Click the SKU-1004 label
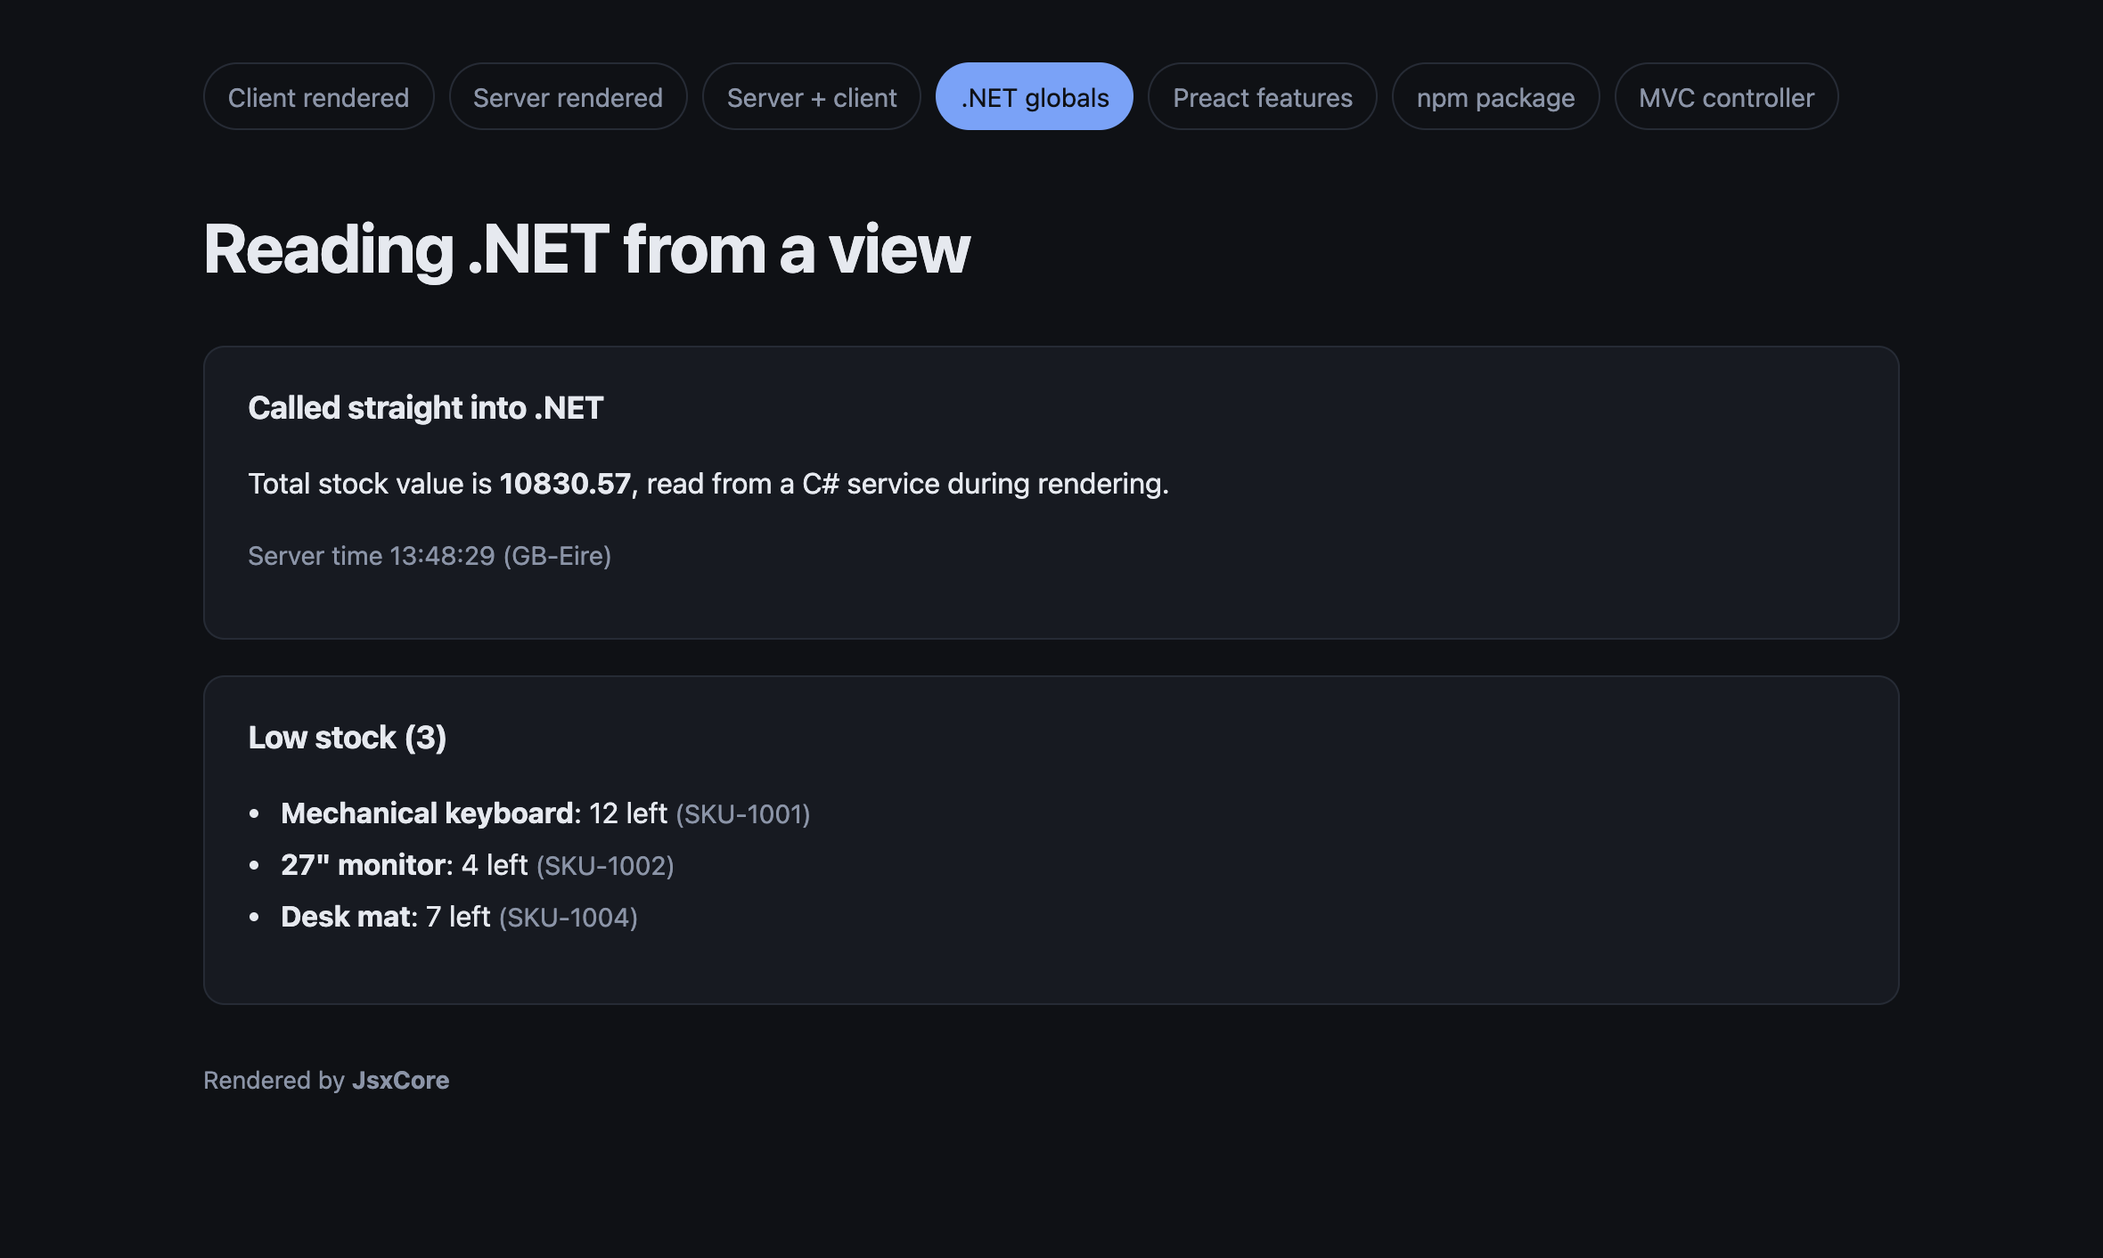 coord(569,918)
